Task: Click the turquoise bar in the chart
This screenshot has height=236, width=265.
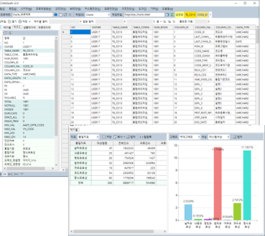Action: pyautogui.click(x=247, y=185)
